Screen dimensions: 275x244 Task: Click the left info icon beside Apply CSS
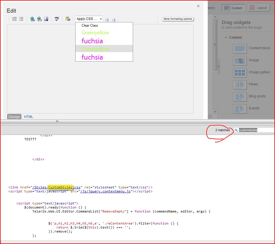[107, 20]
